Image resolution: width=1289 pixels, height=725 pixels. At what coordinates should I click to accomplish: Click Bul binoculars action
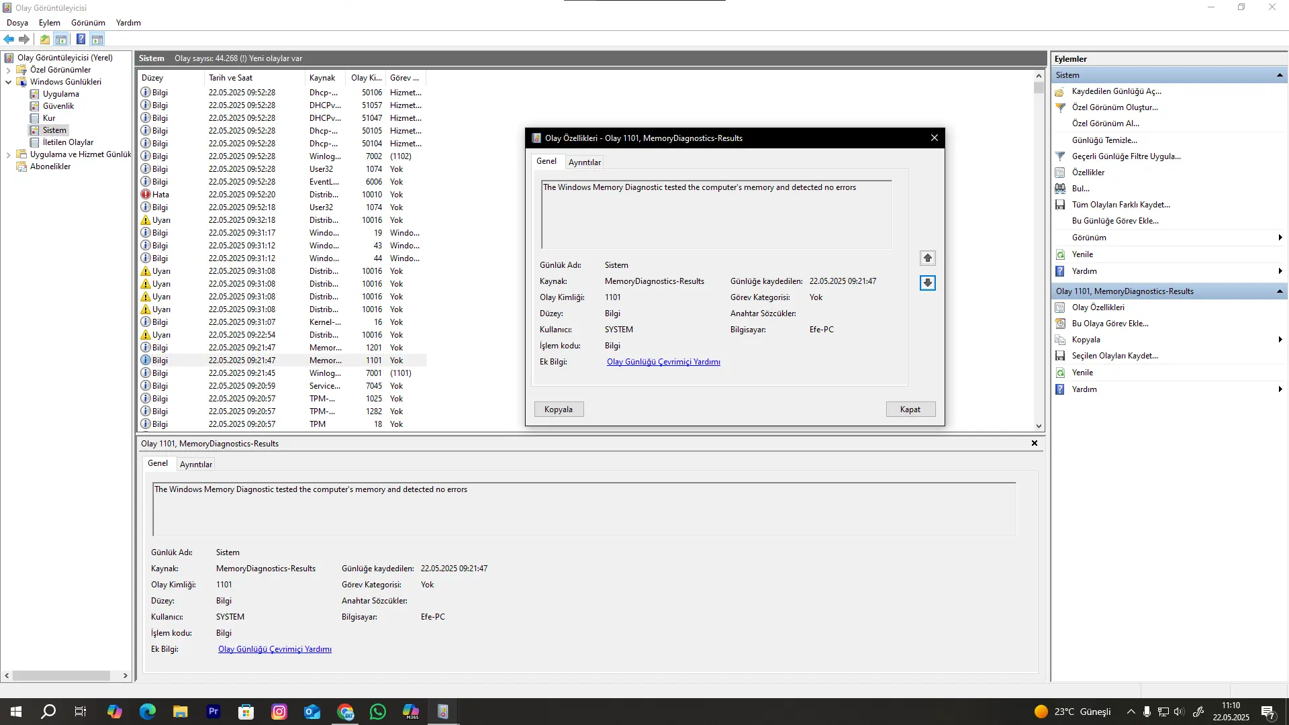pos(1080,189)
